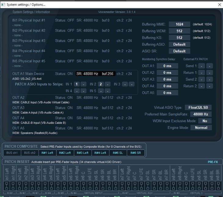This screenshot has height=197, width=223.
Task: Select IN#2 Left composite patch
Action: coord(65,153)
